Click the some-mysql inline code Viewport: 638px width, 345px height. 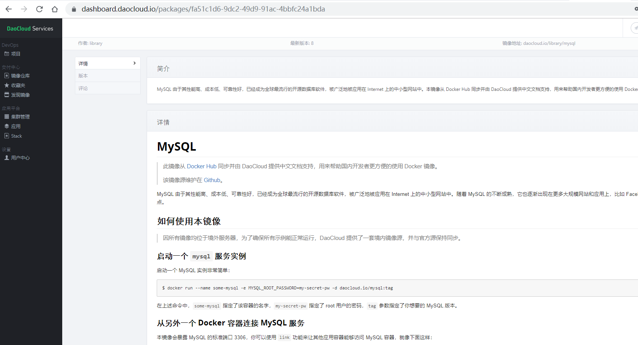[207, 306]
